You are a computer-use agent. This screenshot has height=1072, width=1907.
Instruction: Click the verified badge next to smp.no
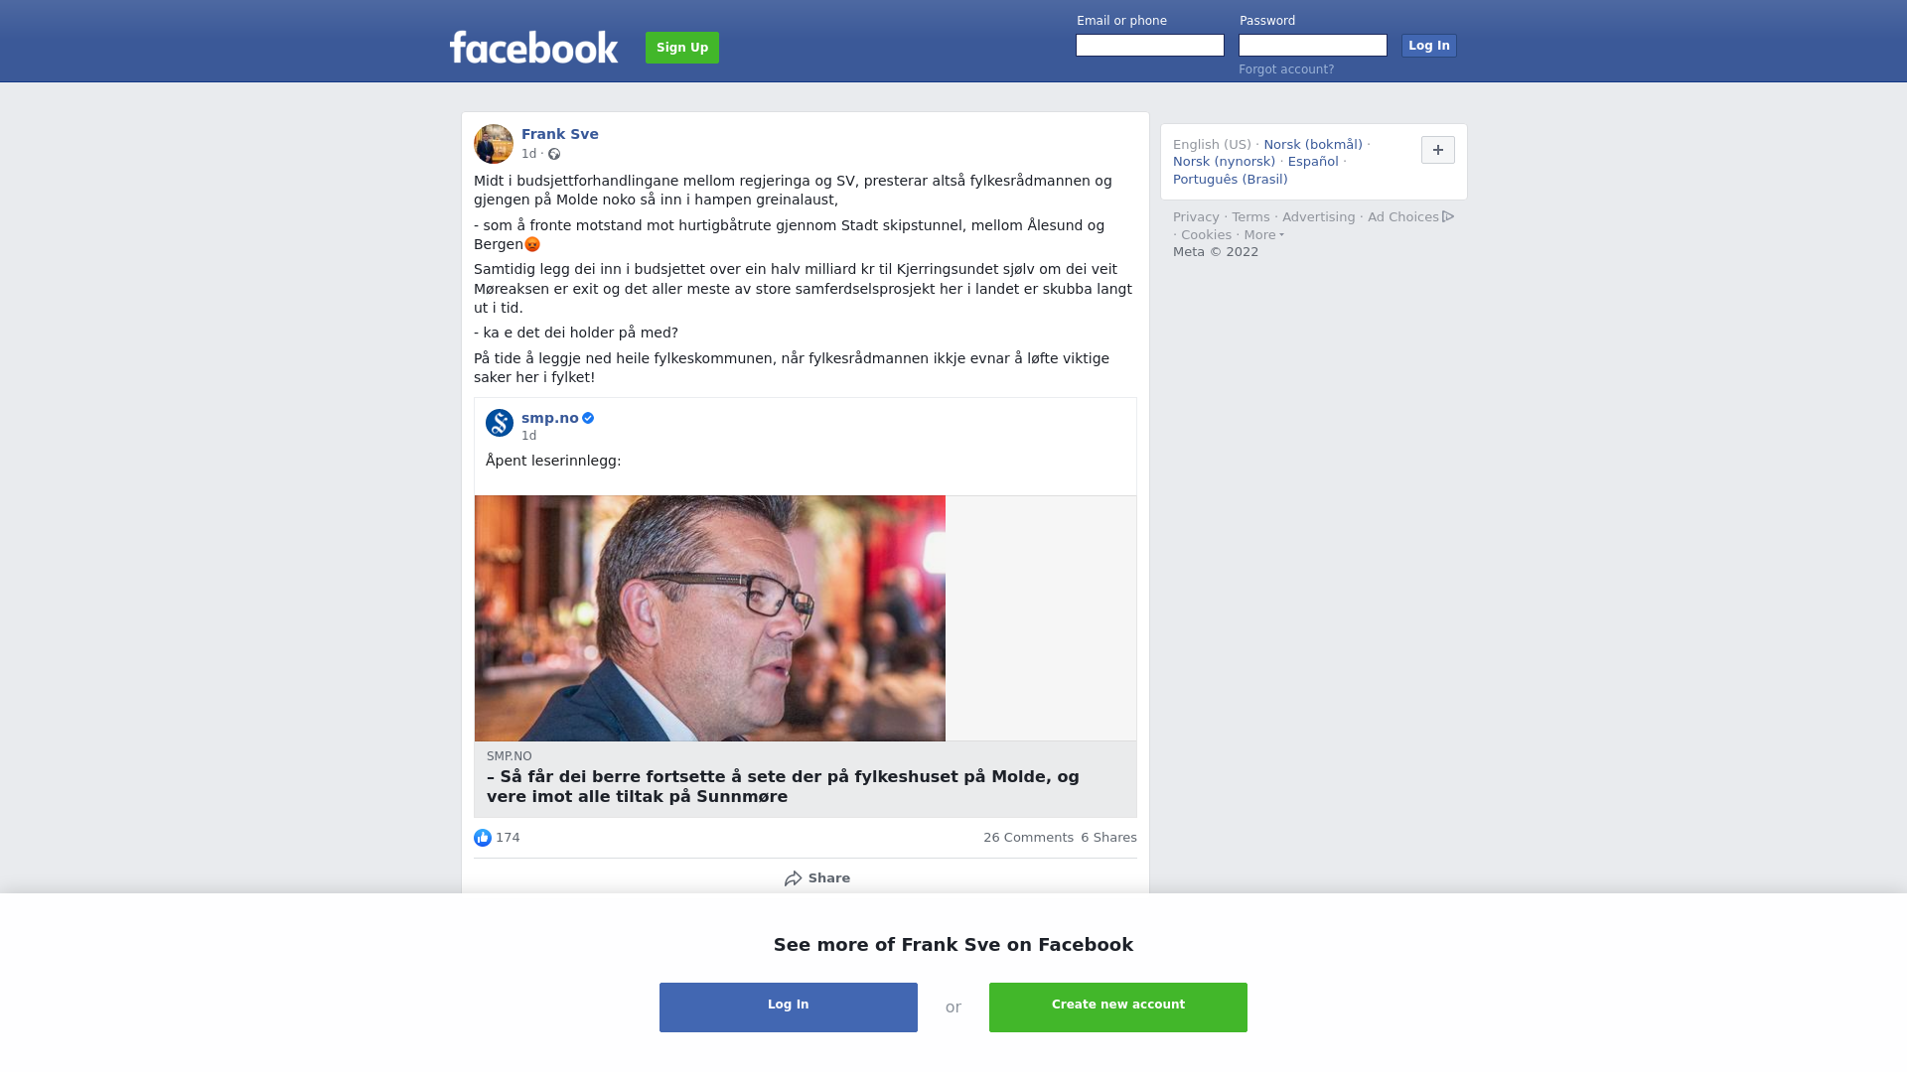click(x=588, y=418)
